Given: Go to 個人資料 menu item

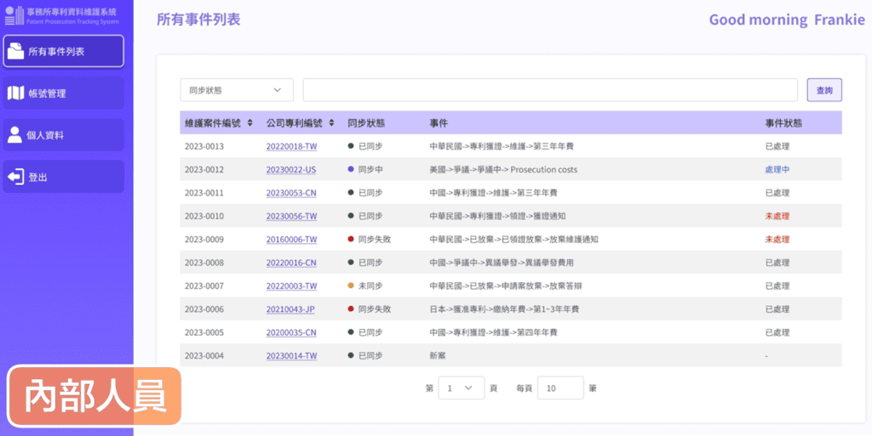Looking at the screenshot, I should tap(63, 135).
